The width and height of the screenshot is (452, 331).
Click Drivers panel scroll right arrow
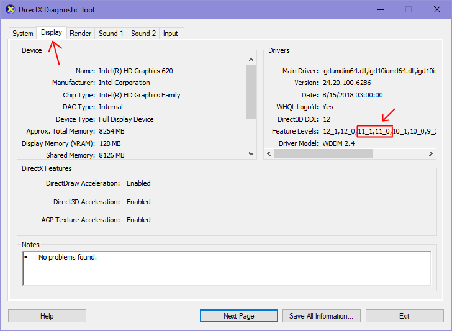click(x=431, y=153)
